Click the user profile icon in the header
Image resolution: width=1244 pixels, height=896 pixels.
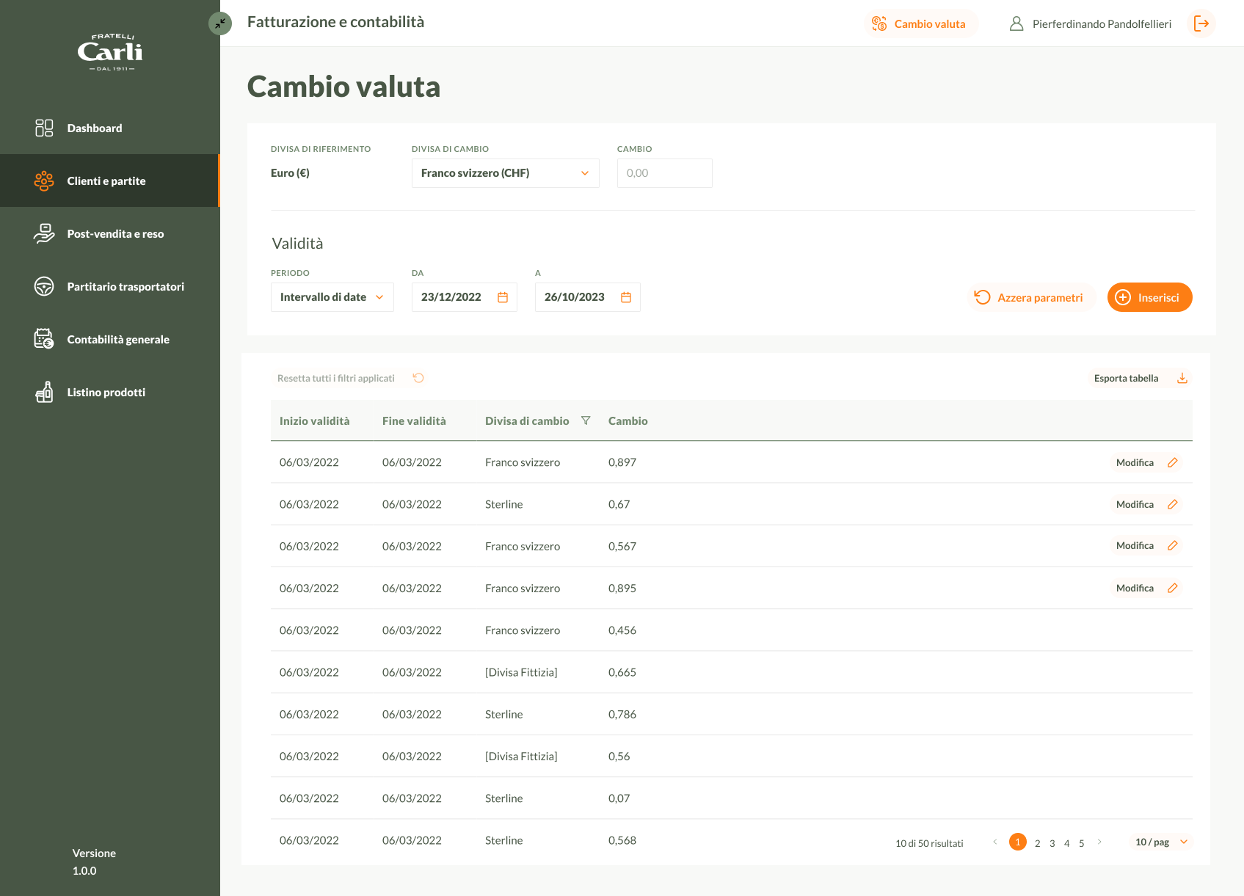click(x=1016, y=23)
